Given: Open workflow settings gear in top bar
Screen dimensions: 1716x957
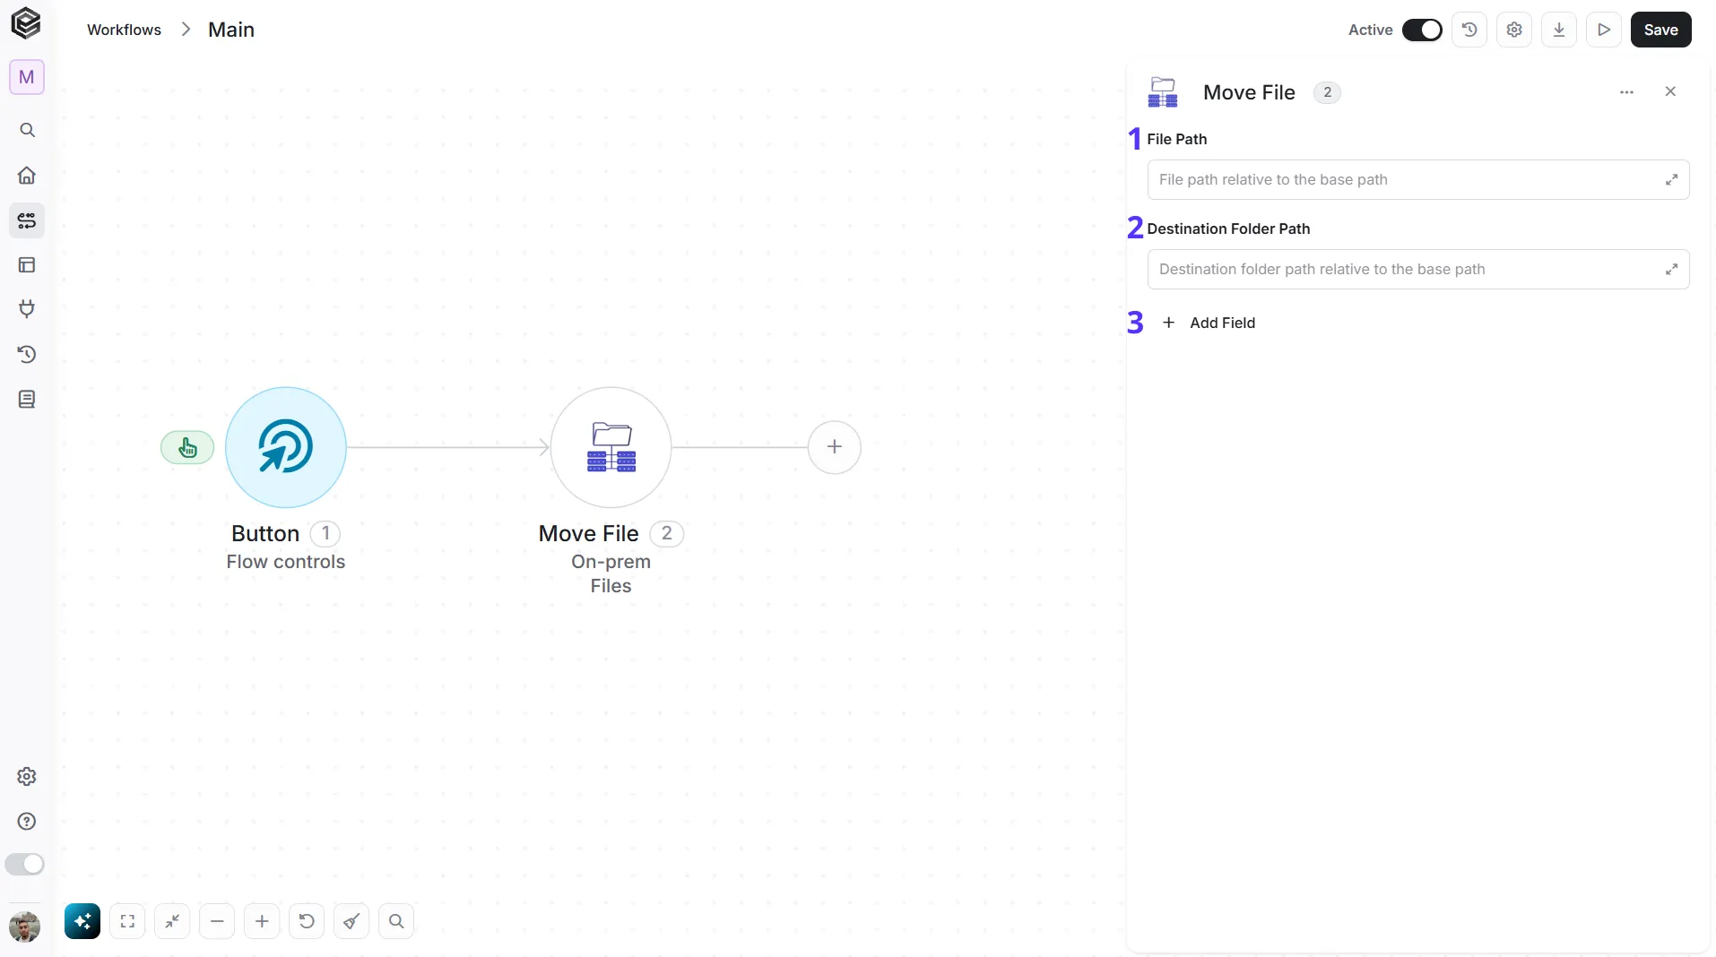Looking at the screenshot, I should [x=1514, y=30].
